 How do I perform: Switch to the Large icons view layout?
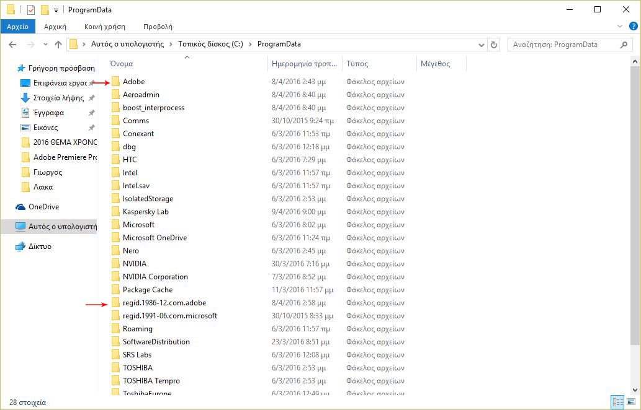click(631, 402)
